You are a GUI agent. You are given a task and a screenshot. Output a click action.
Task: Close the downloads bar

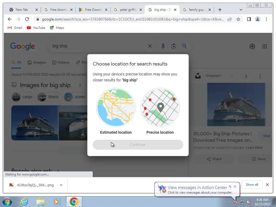pyautogui.click(x=267, y=185)
